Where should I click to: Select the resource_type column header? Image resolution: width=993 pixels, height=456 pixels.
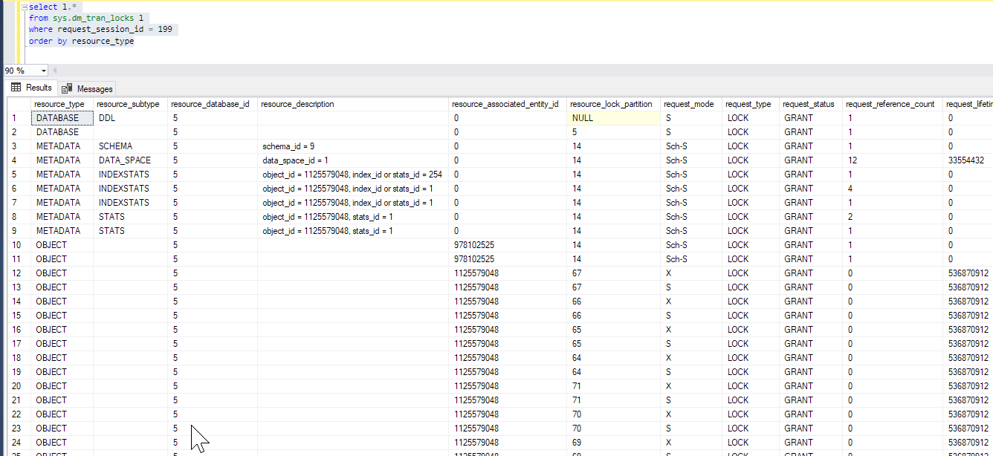(59, 104)
